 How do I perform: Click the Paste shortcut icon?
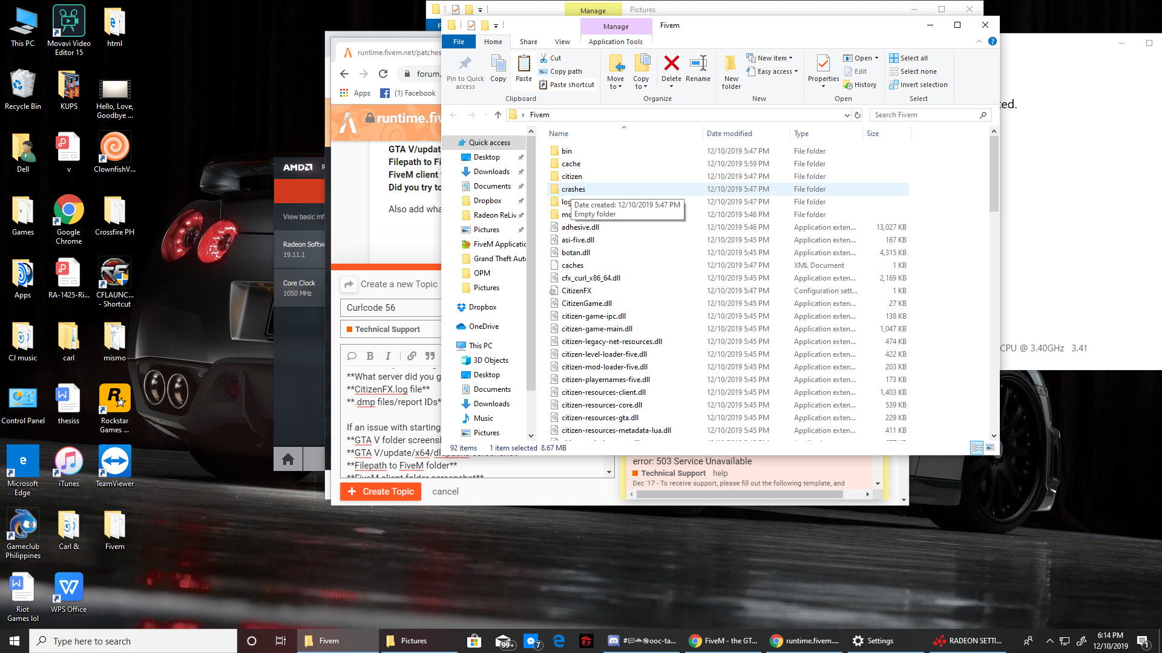click(x=567, y=84)
